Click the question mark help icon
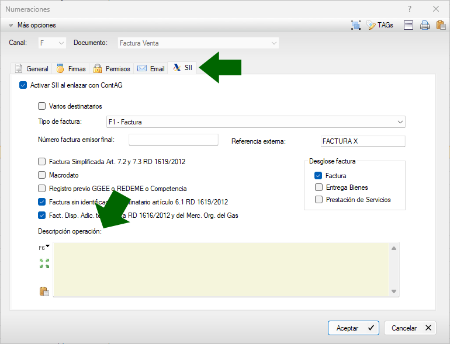 point(410,9)
